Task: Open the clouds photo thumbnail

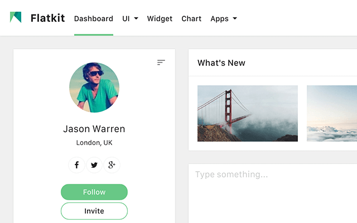Action: pyautogui.click(x=332, y=113)
